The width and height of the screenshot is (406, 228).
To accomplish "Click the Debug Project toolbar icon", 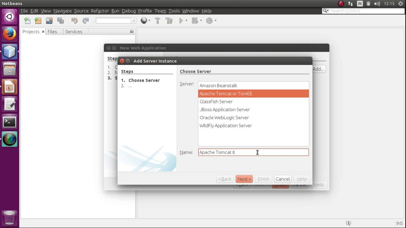I will pos(195,21).
